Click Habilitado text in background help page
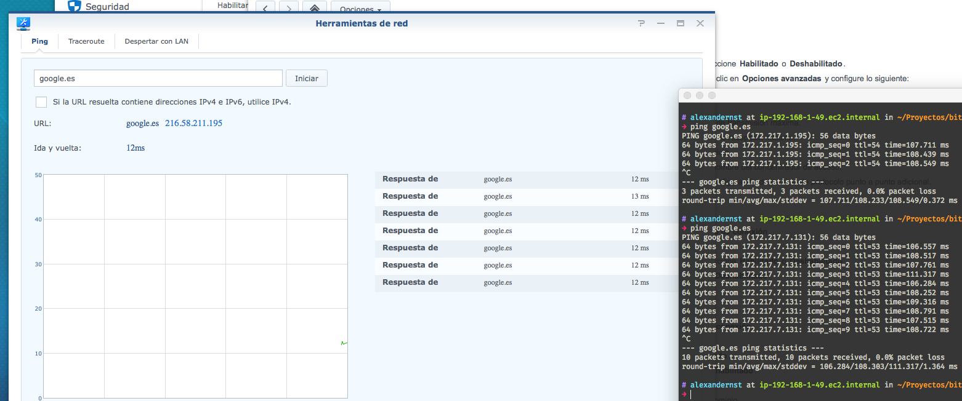962x401 pixels. [x=759, y=63]
